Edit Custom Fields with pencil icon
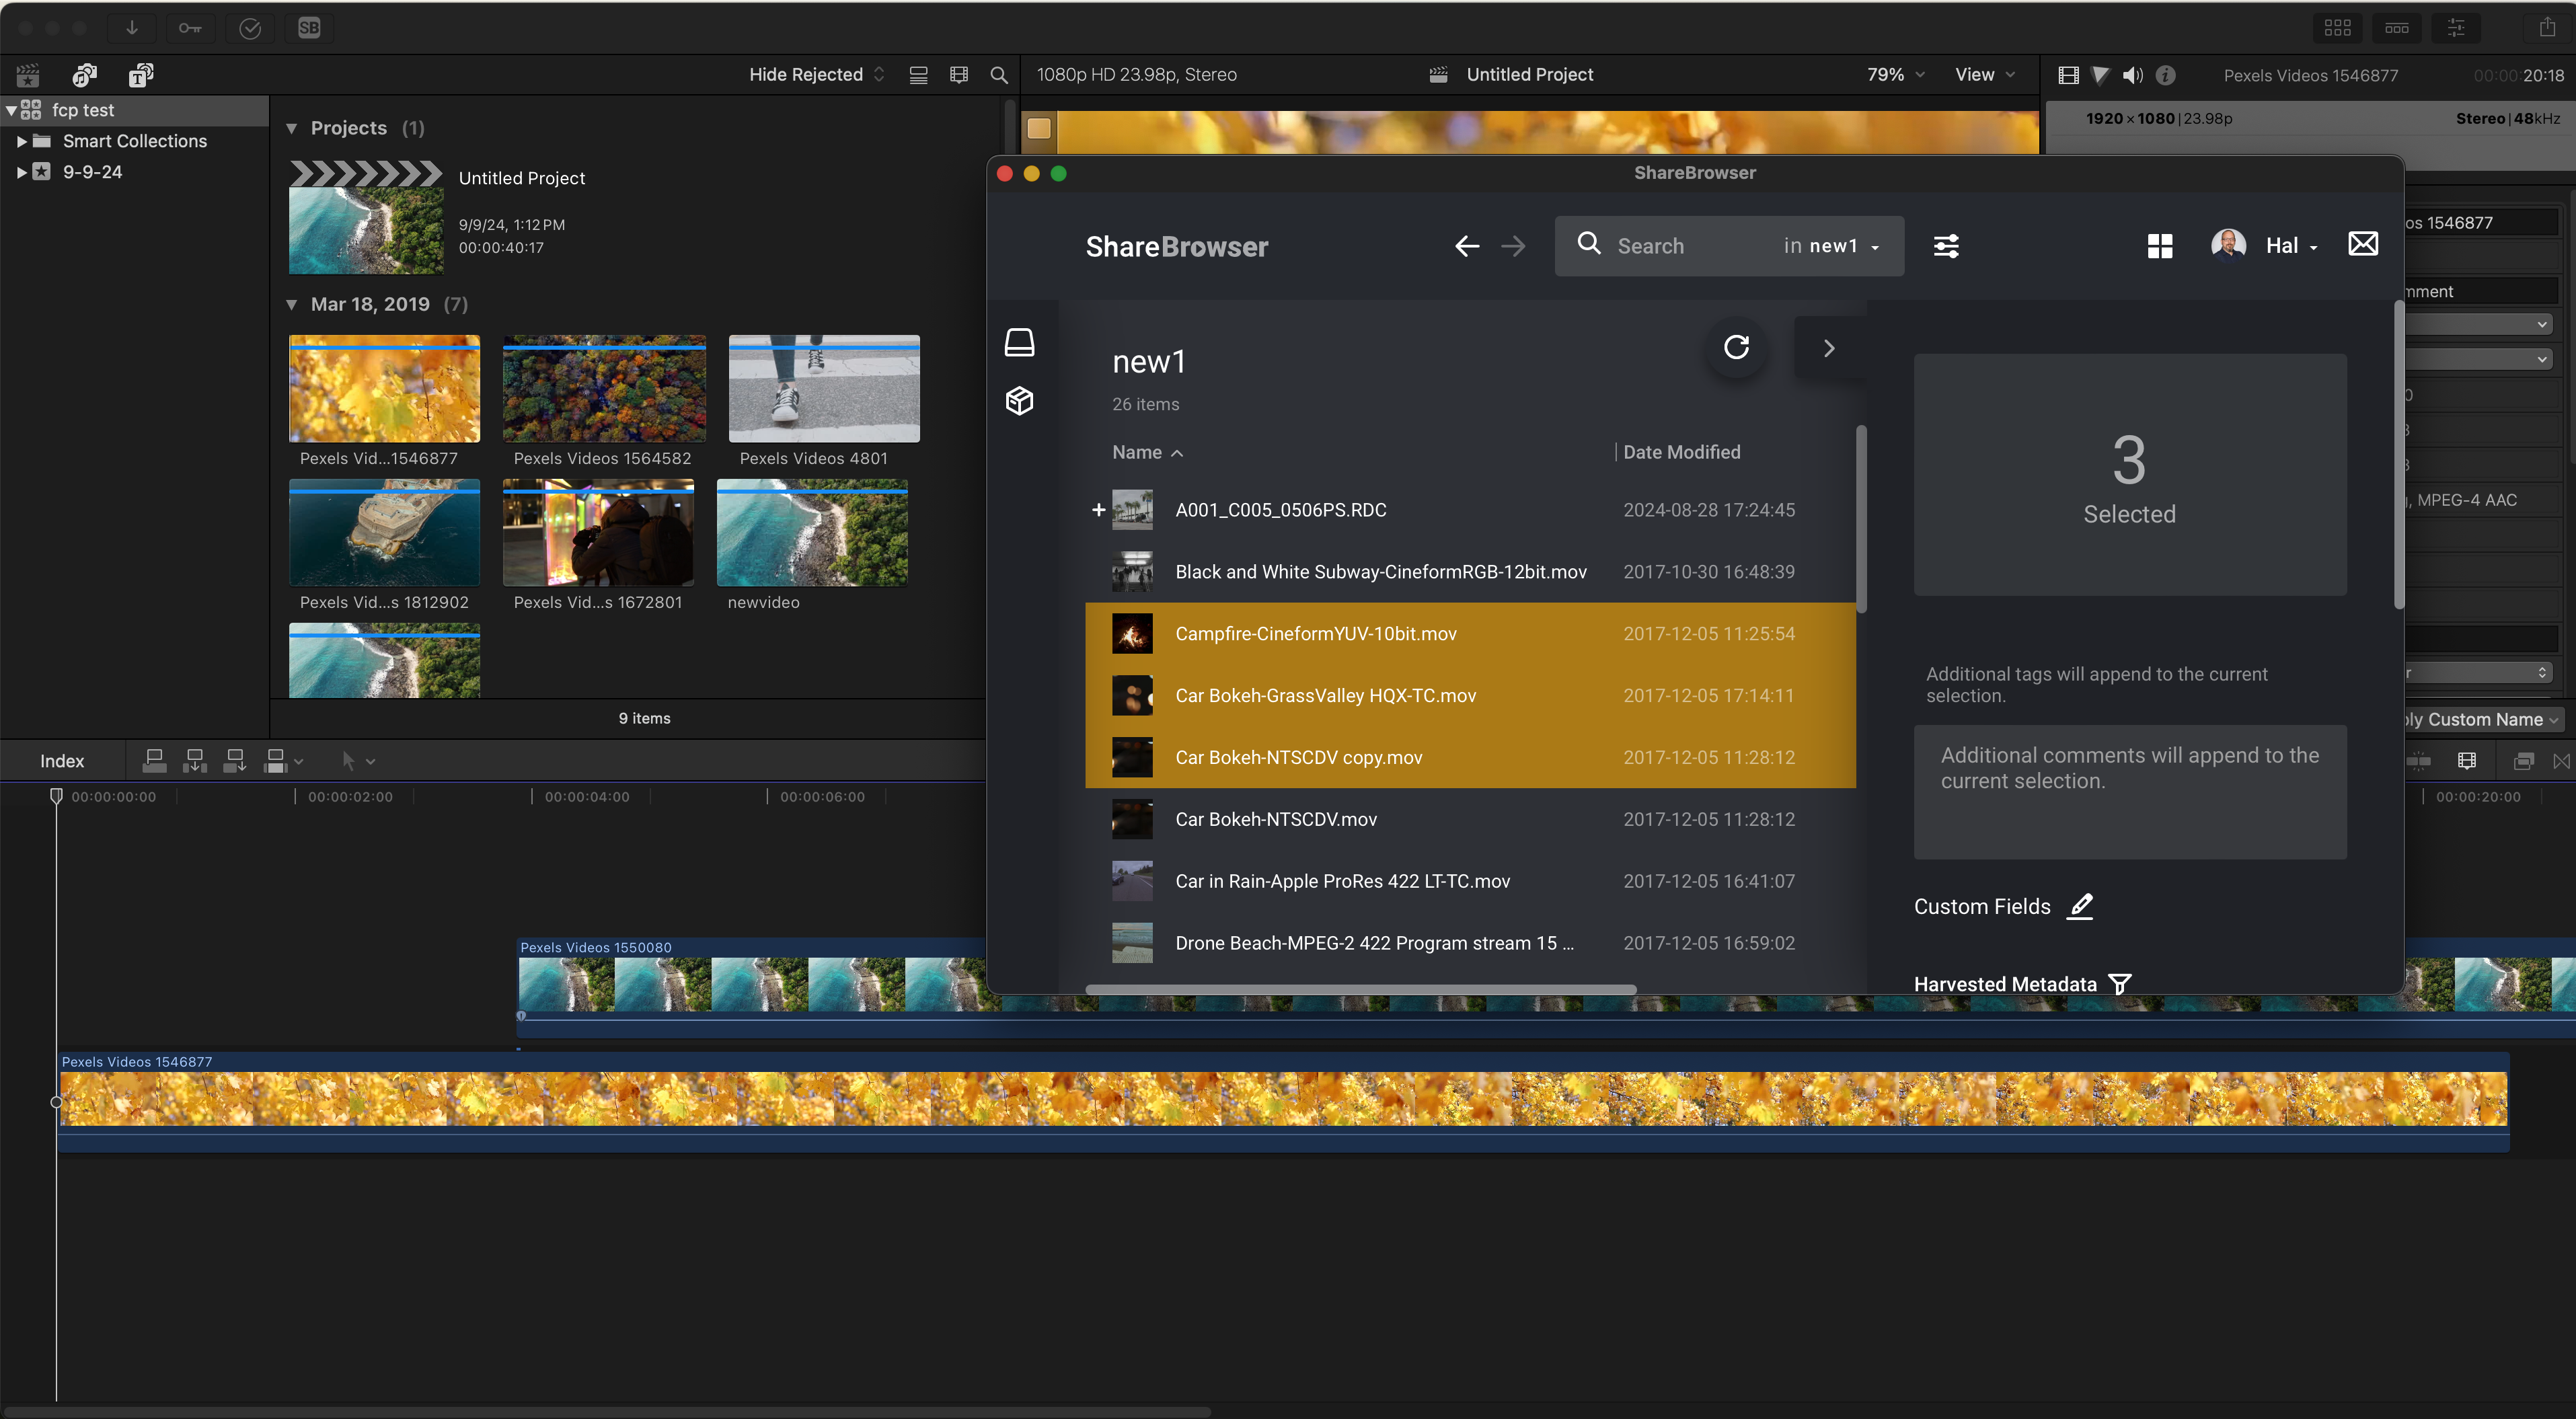The height and width of the screenshot is (1419, 2576). coord(2081,906)
